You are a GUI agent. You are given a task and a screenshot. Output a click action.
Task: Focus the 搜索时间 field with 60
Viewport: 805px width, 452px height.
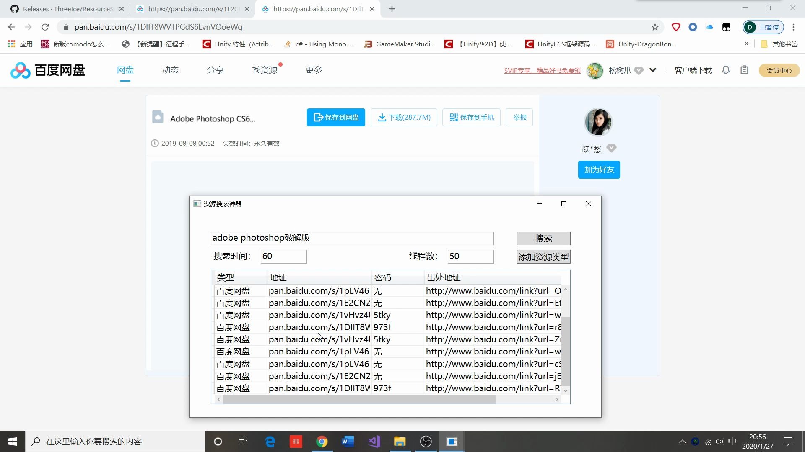(x=283, y=257)
